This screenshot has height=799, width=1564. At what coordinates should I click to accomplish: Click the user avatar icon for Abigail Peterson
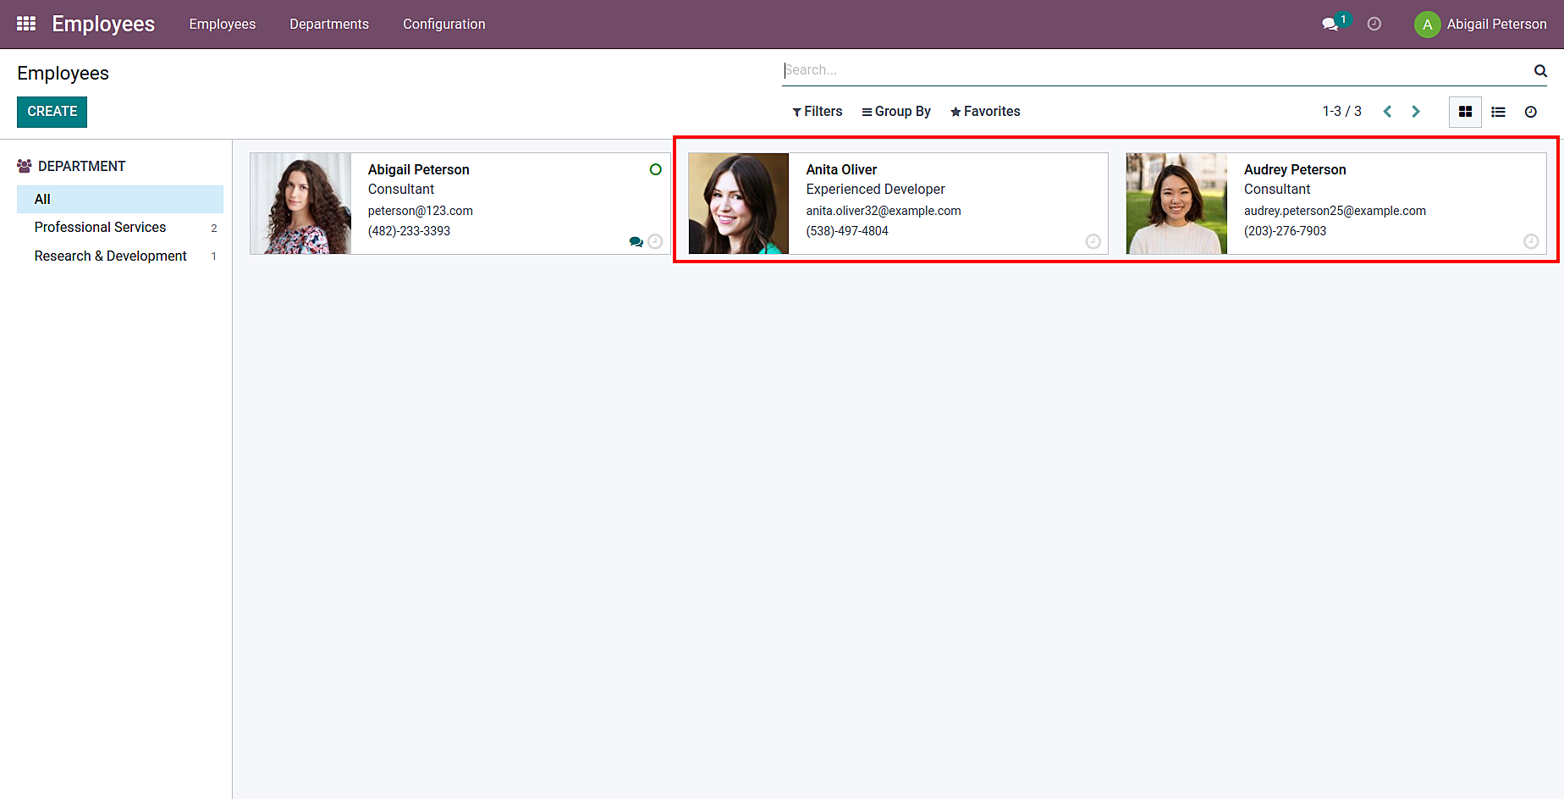1427,24
